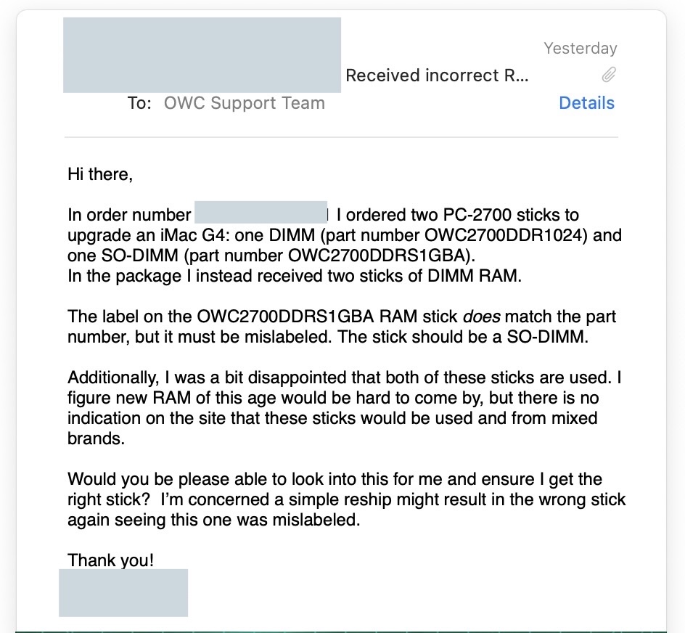Select the OWC Support Team recipient
The height and width of the screenshot is (633, 685).
pos(245,103)
